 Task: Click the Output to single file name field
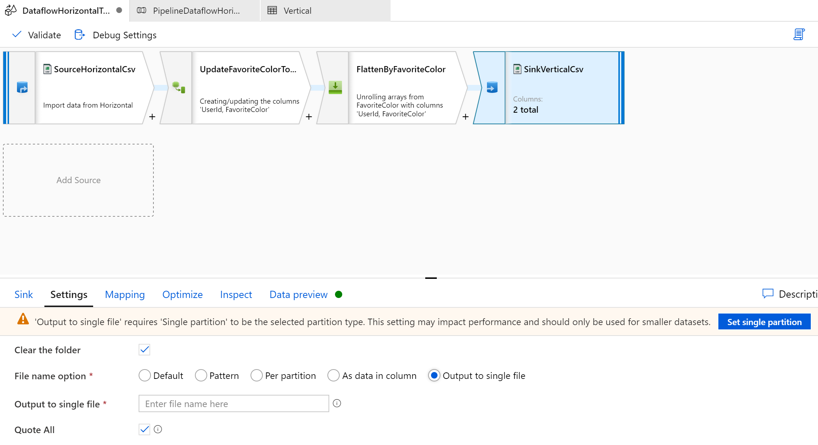coord(234,404)
